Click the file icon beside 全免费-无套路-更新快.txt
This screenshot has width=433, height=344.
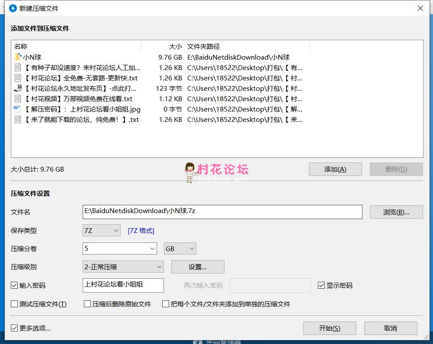pyautogui.click(x=18, y=78)
